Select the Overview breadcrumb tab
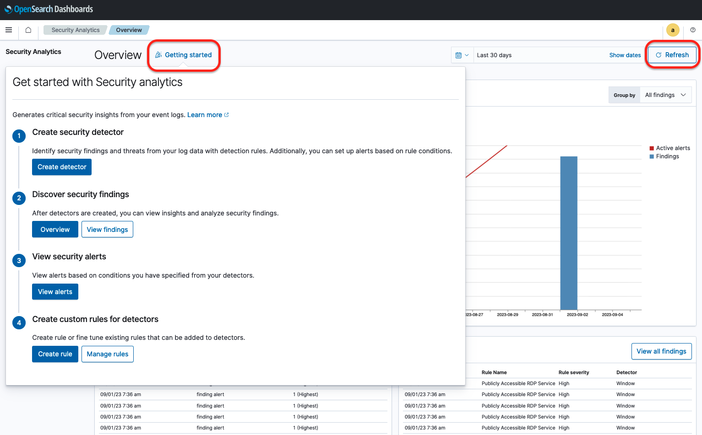The height and width of the screenshot is (435, 702). click(x=129, y=30)
